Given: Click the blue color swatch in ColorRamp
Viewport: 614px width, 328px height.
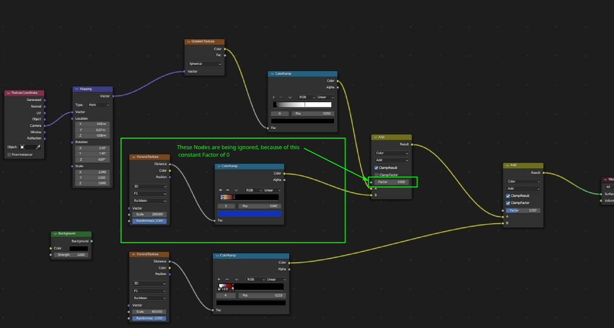Looking at the screenshot, I should [249, 213].
